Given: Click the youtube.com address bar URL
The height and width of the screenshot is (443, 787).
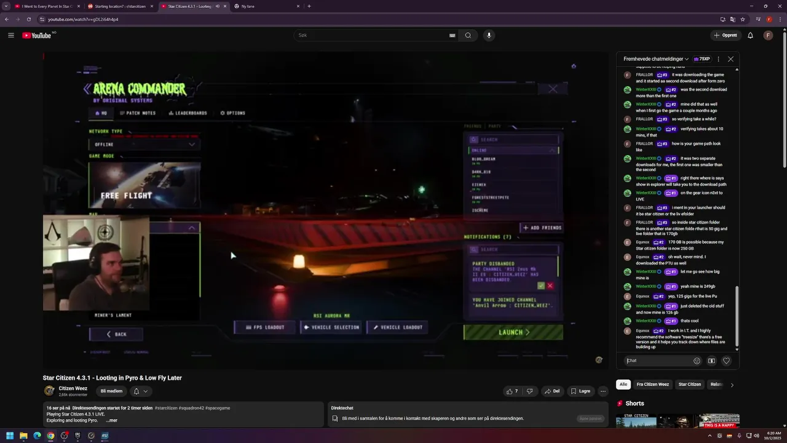Looking at the screenshot, I should click(83, 19).
